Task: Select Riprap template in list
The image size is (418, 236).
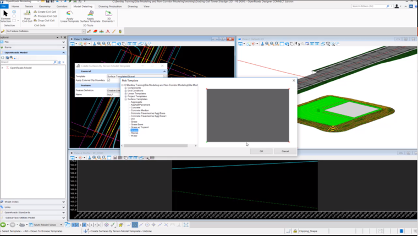Action: point(134,133)
